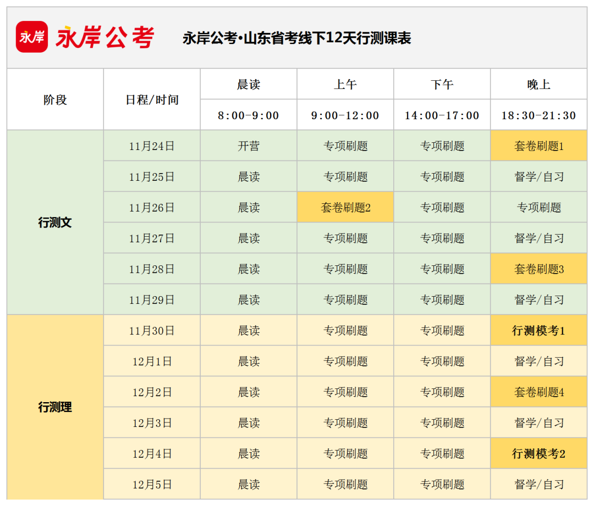Click the 永岸公考 brand wordmark
The height and width of the screenshot is (506, 594).
105,37
